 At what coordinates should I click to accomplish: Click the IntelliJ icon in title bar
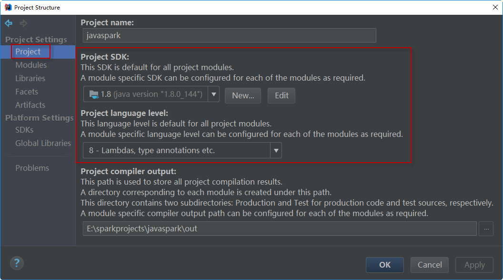(x=7, y=7)
